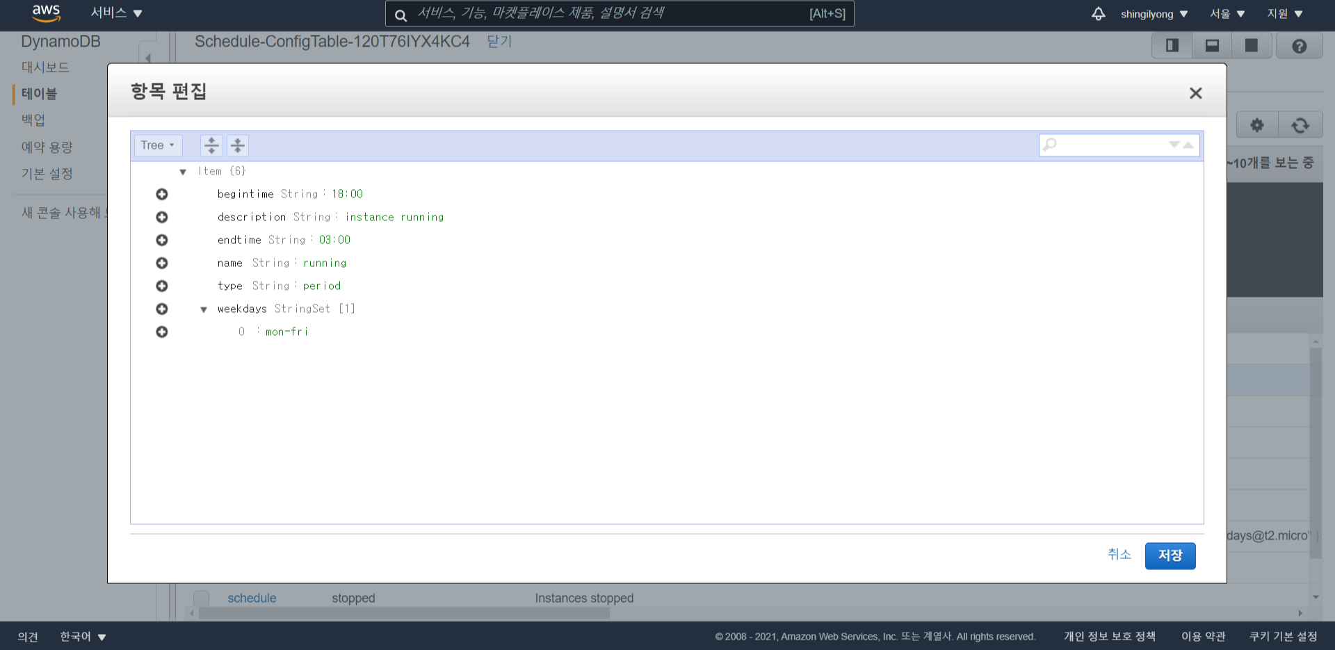This screenshot has height=650, width=1335.
Task: Collapse the Item {6} root node
Action: (x=183, y=172)
